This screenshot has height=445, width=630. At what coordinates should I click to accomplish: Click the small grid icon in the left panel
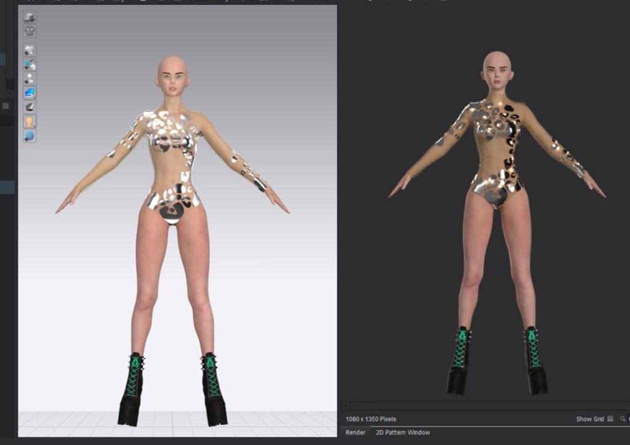(x=6, y=106)
